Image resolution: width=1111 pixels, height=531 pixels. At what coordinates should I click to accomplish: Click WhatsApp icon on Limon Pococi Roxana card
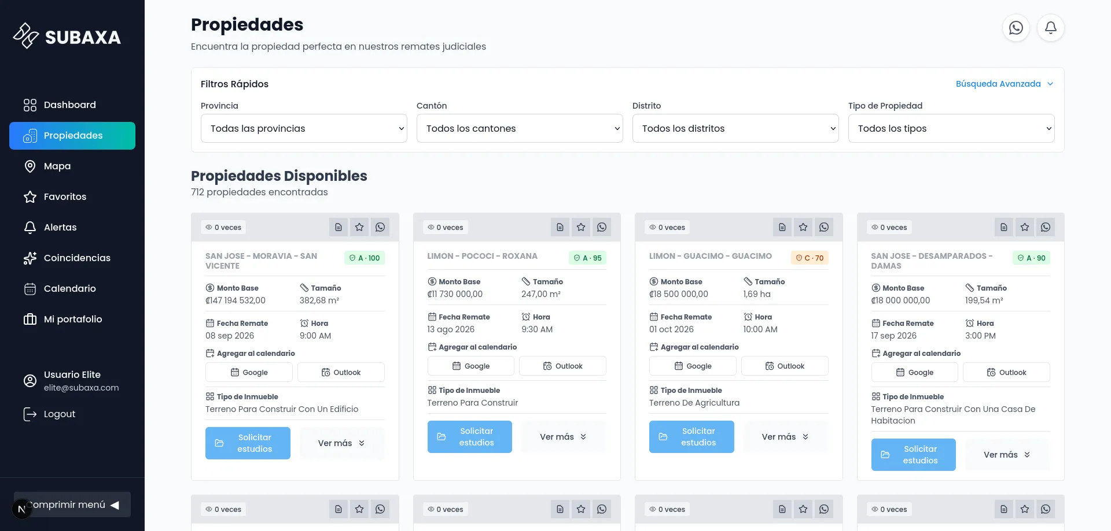pyautogui.click(x=602, y=227)
